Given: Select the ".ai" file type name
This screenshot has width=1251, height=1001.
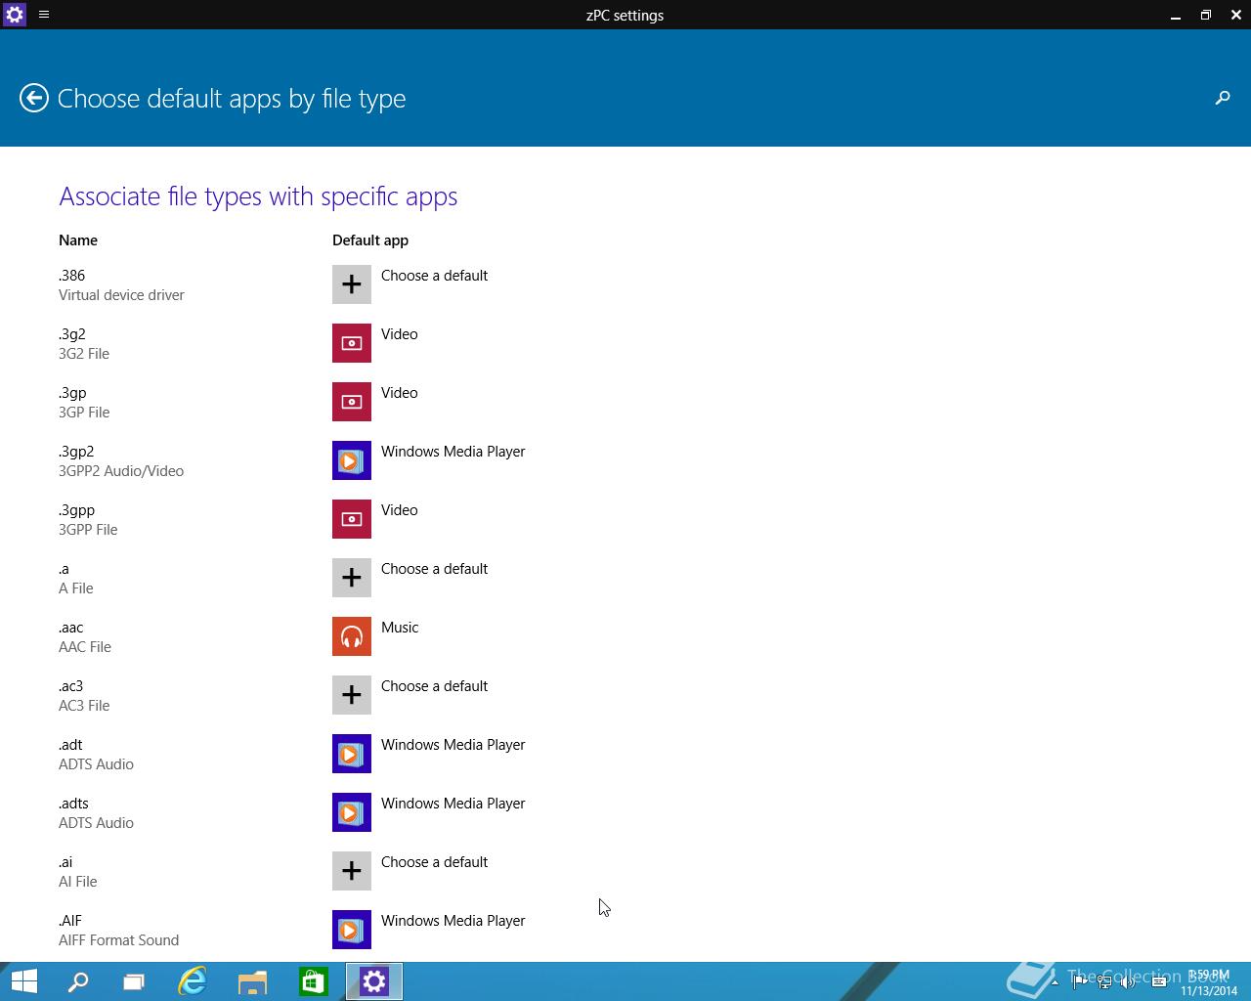Looking at the screenshot, I should 65,862.
